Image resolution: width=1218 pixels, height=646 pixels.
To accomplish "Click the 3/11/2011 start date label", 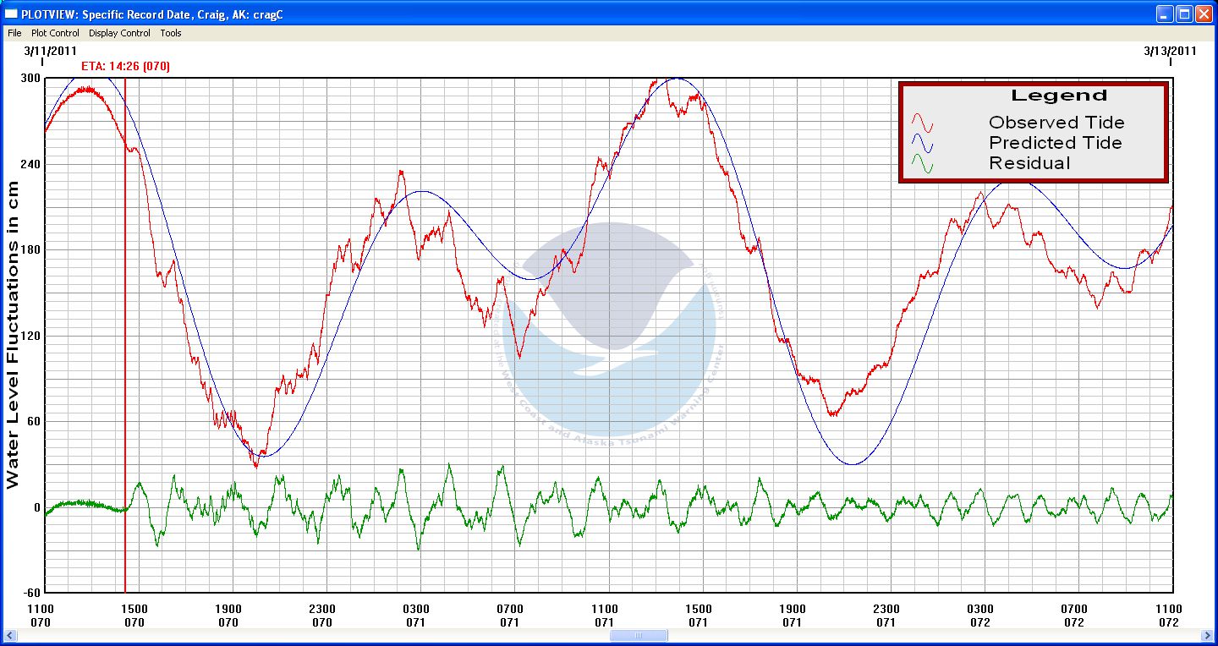I will pos(51,51).
